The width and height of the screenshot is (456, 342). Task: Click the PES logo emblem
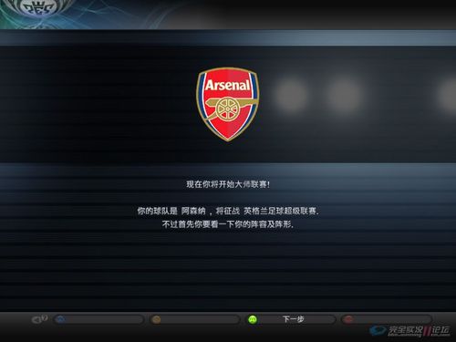coord(37,8)
